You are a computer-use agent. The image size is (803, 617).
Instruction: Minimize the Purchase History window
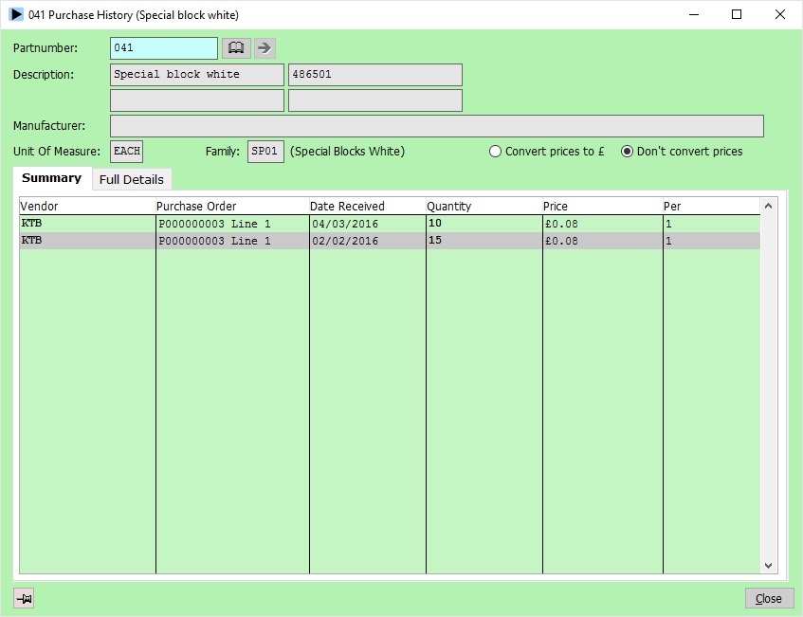point(694,14)
